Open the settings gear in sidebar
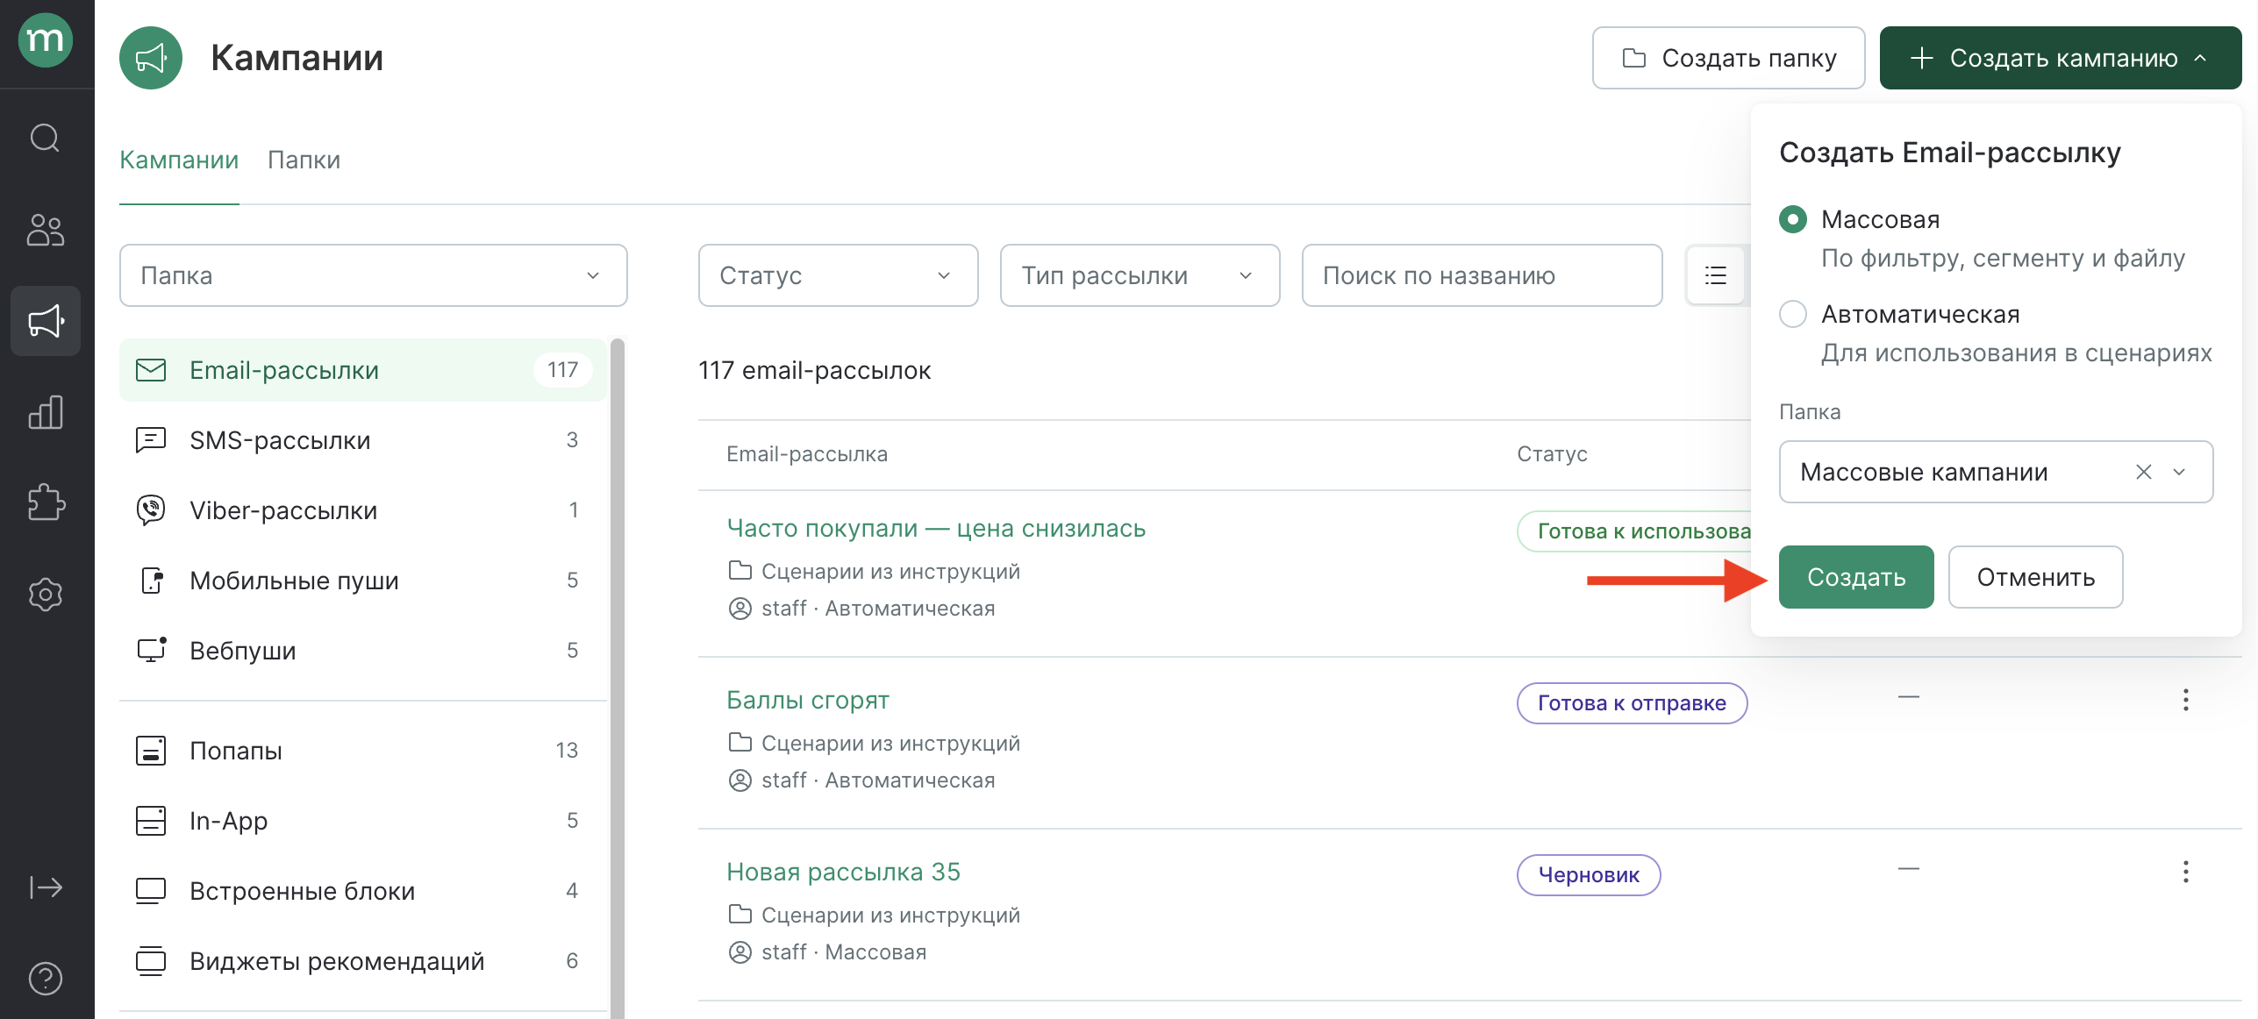Screen dimensions: 2258x1019 [x=46, y=595]
